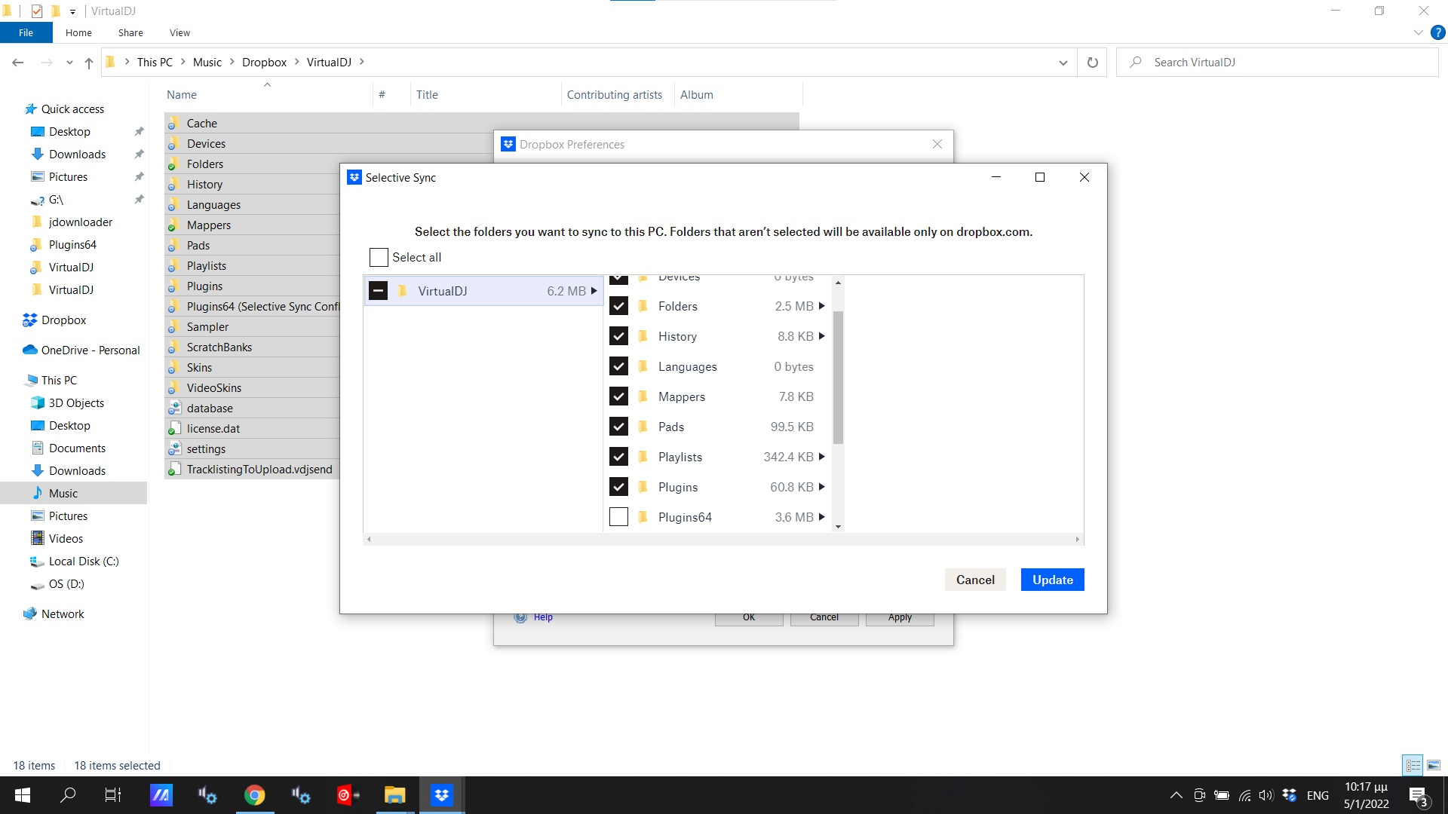Click Cancel in Selective Sync dialog
Screen dimensions: 1448x814
975,580
